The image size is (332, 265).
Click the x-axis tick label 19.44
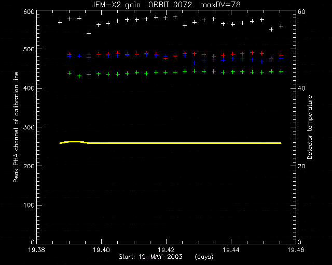tap(231, 250)
